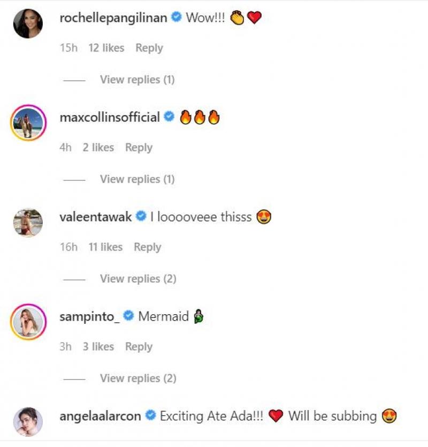Click verified badge beside maxcollinsofficial

pos(170,117)
